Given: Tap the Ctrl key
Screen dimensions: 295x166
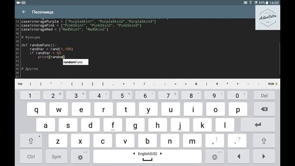Looking at the screenshot, I should 31,157.
